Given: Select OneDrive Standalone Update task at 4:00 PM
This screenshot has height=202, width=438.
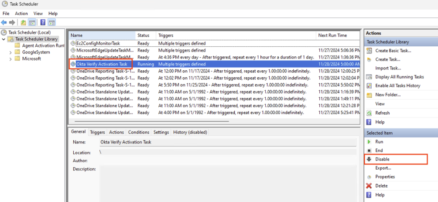Looking at the screenshot, I should point(214,113).
